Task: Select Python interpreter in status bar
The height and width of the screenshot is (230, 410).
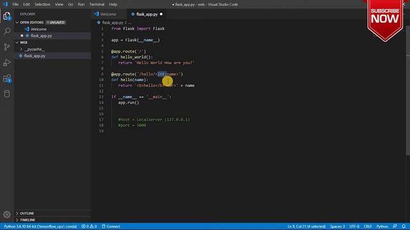Action: click(x=40, y=226)
